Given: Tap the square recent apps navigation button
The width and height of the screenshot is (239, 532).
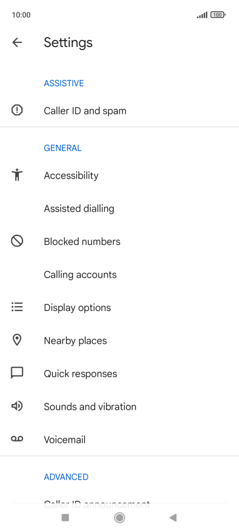Looking at the screenshot, I should (65, 518).
